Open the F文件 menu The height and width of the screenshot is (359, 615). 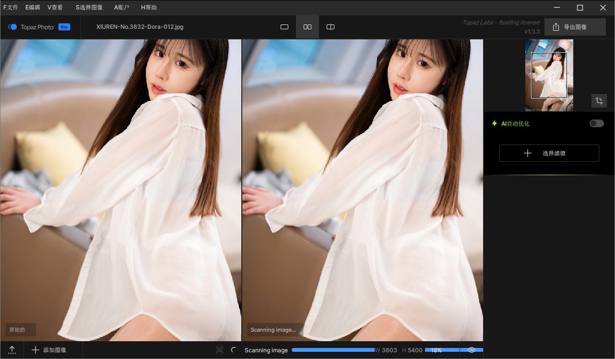[11, 7]
